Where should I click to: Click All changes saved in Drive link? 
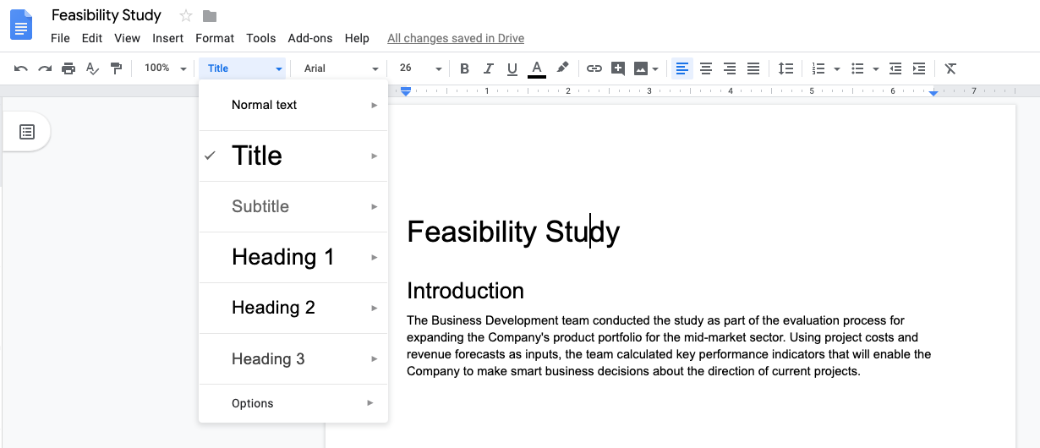click(456, 38)
